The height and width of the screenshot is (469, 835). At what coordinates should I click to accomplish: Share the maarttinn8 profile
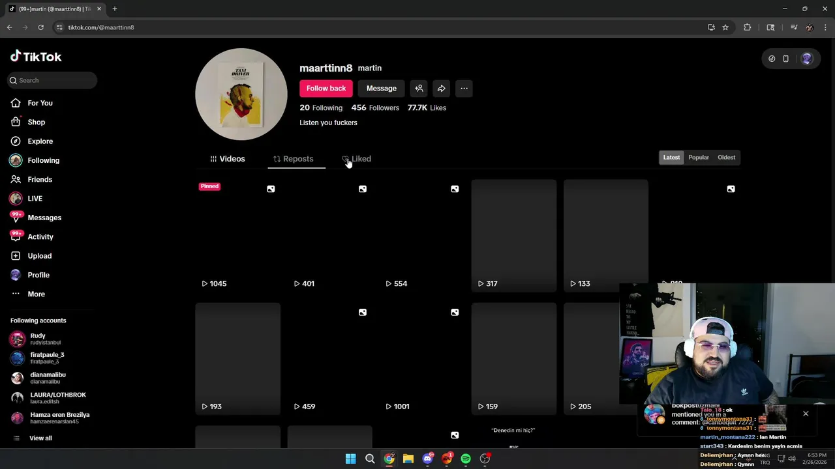(442, 89)
